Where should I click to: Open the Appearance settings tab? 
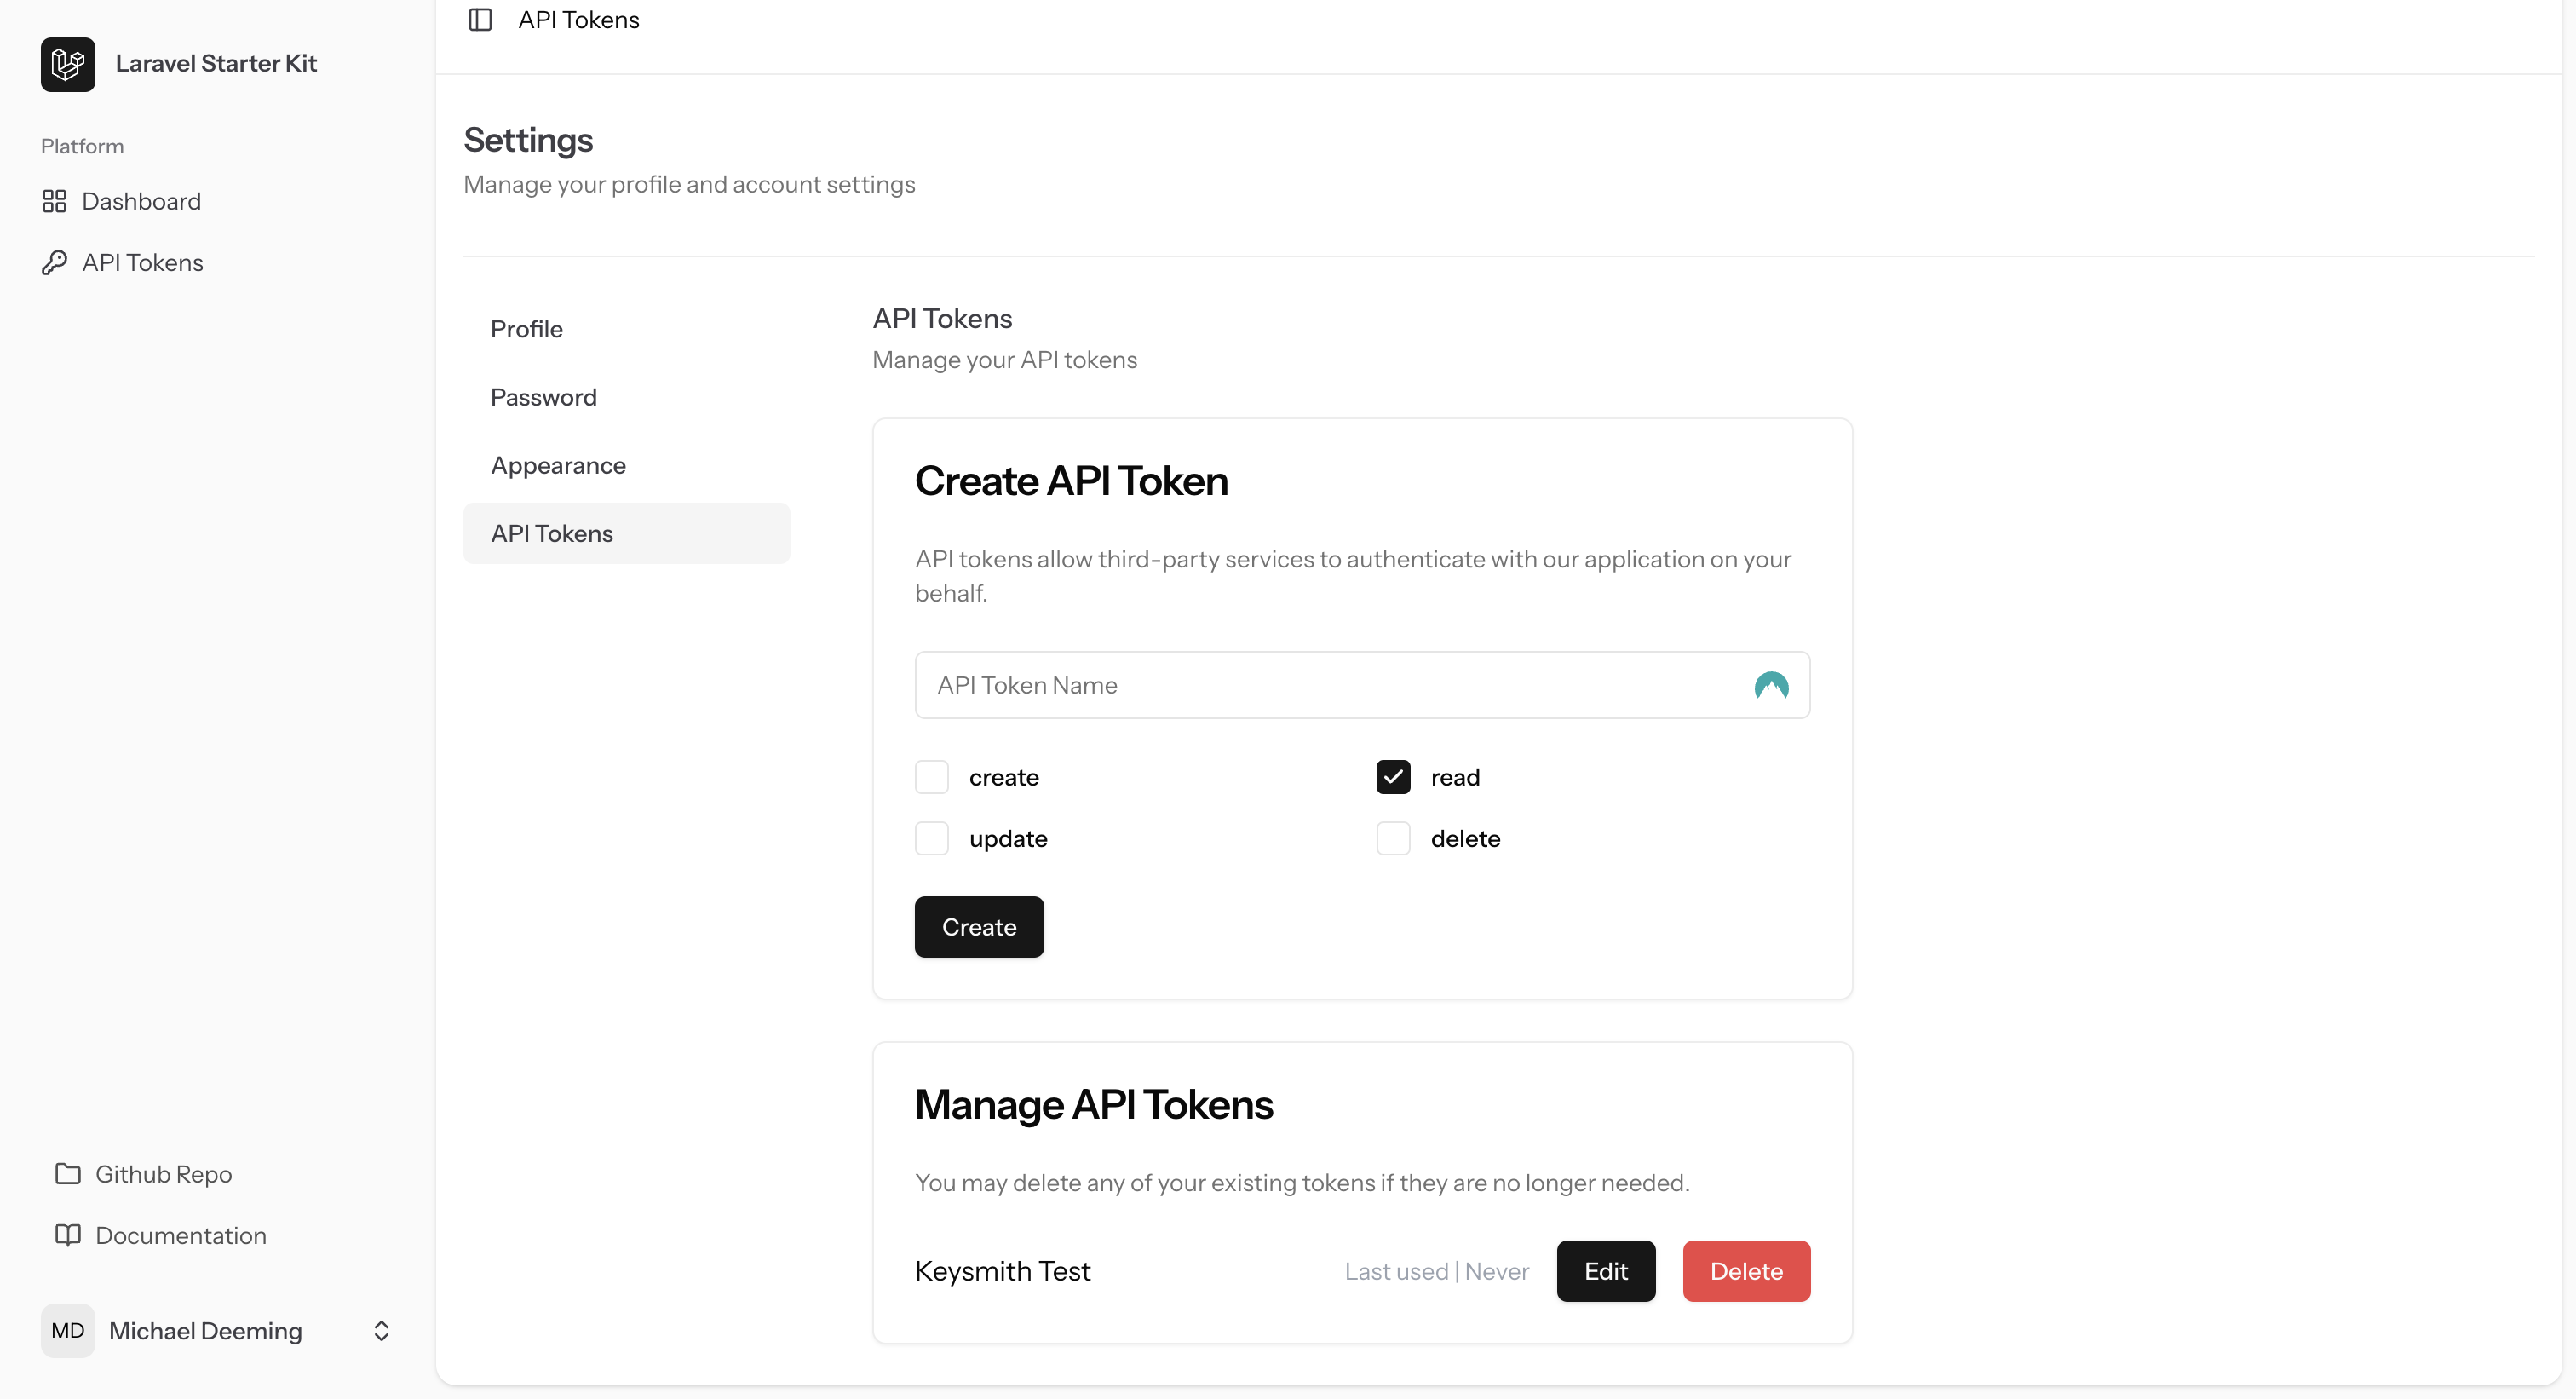(558, 465)
